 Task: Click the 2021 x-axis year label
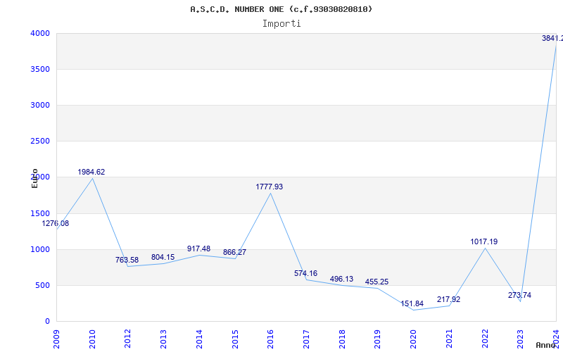[x=449, y=339]
